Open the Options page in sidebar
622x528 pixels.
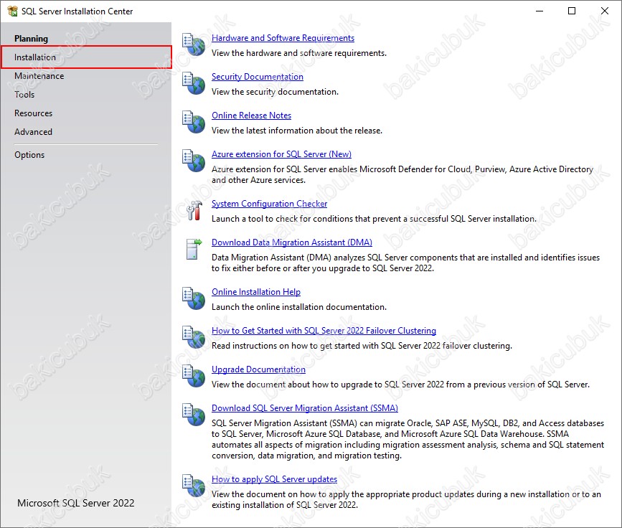coord(29,155)
